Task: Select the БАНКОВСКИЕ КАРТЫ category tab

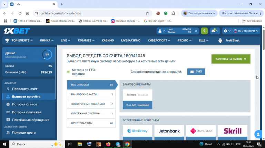Action: pos(91,94)
